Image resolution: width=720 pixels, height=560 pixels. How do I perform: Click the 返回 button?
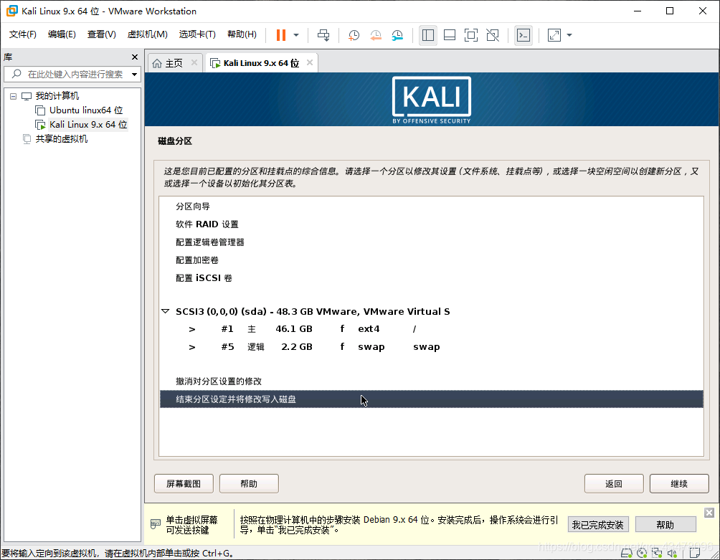click(614, 484)
